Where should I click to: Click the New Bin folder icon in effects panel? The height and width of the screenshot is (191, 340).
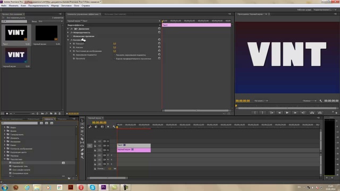pos(69,178)
